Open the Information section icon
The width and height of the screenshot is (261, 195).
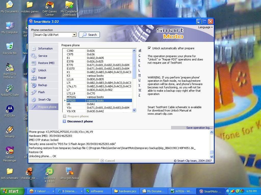pyautogui.click(x=34, y=48)
